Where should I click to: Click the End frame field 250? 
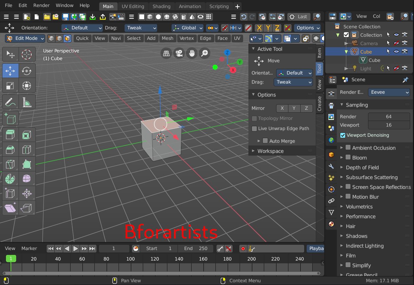tap(195, 248)
